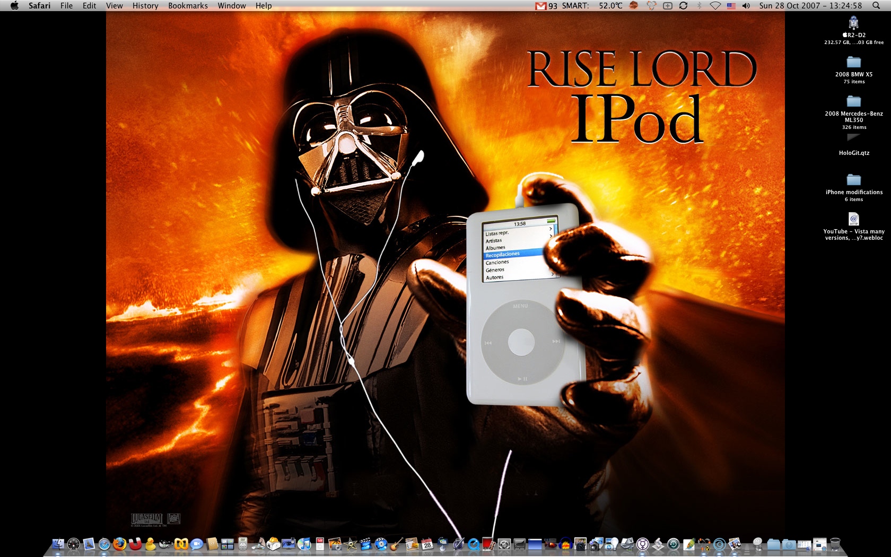
Task: Open the Help menu
Action: (x=264, y=6)
